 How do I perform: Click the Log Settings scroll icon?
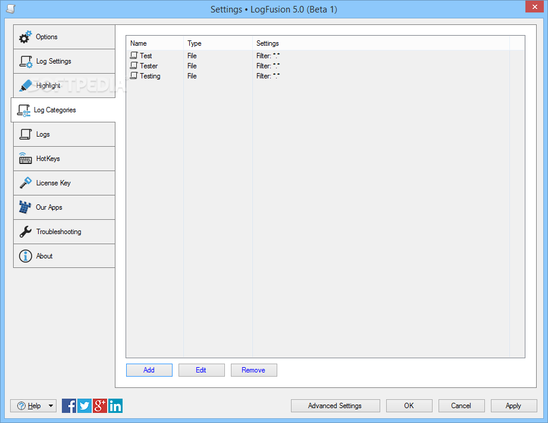pyautogui.click(x=26, y=62)
